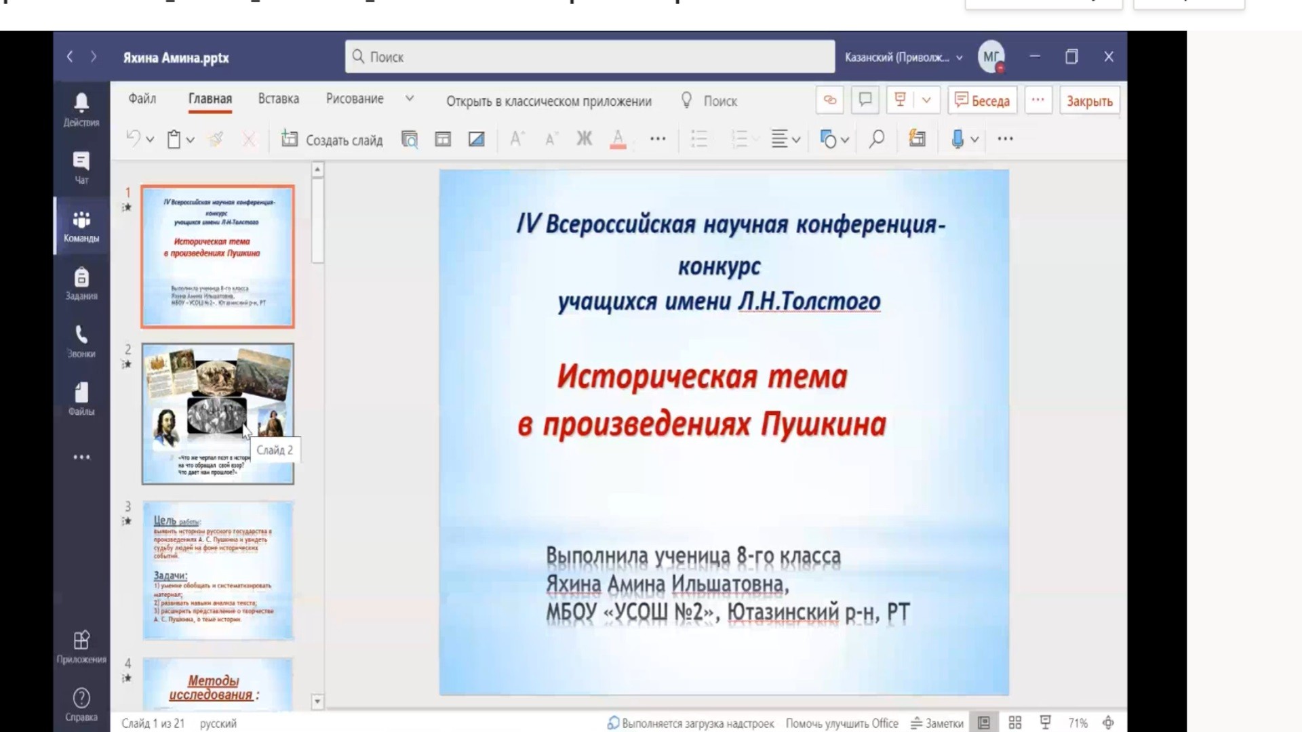Click the comments speech bubble icon
The height and width of the screenshot is (732, 1302).
(x=865, y=100)
